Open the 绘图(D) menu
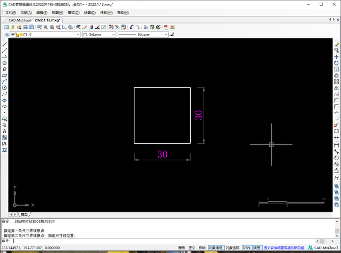The height and width of the screenshot is (253, 341). click(x=90, y=12)
